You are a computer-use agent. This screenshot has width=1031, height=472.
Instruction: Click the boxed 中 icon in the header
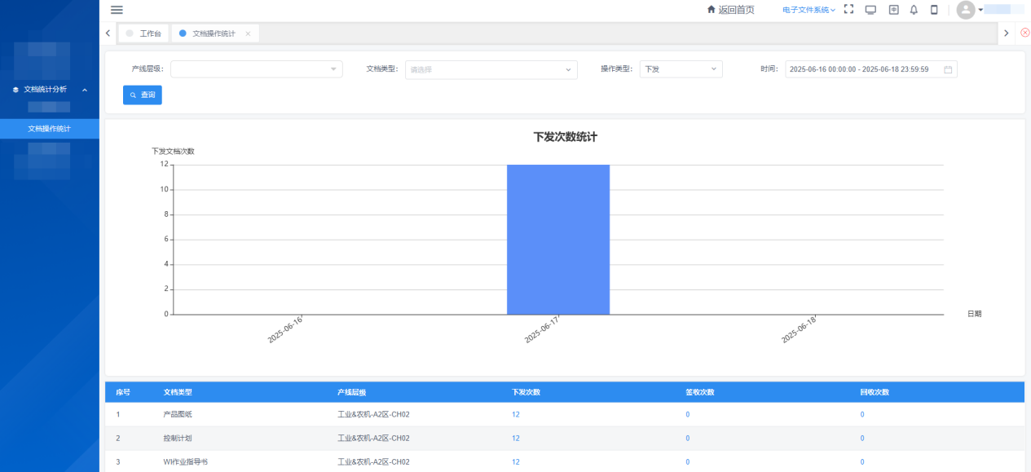893,10
